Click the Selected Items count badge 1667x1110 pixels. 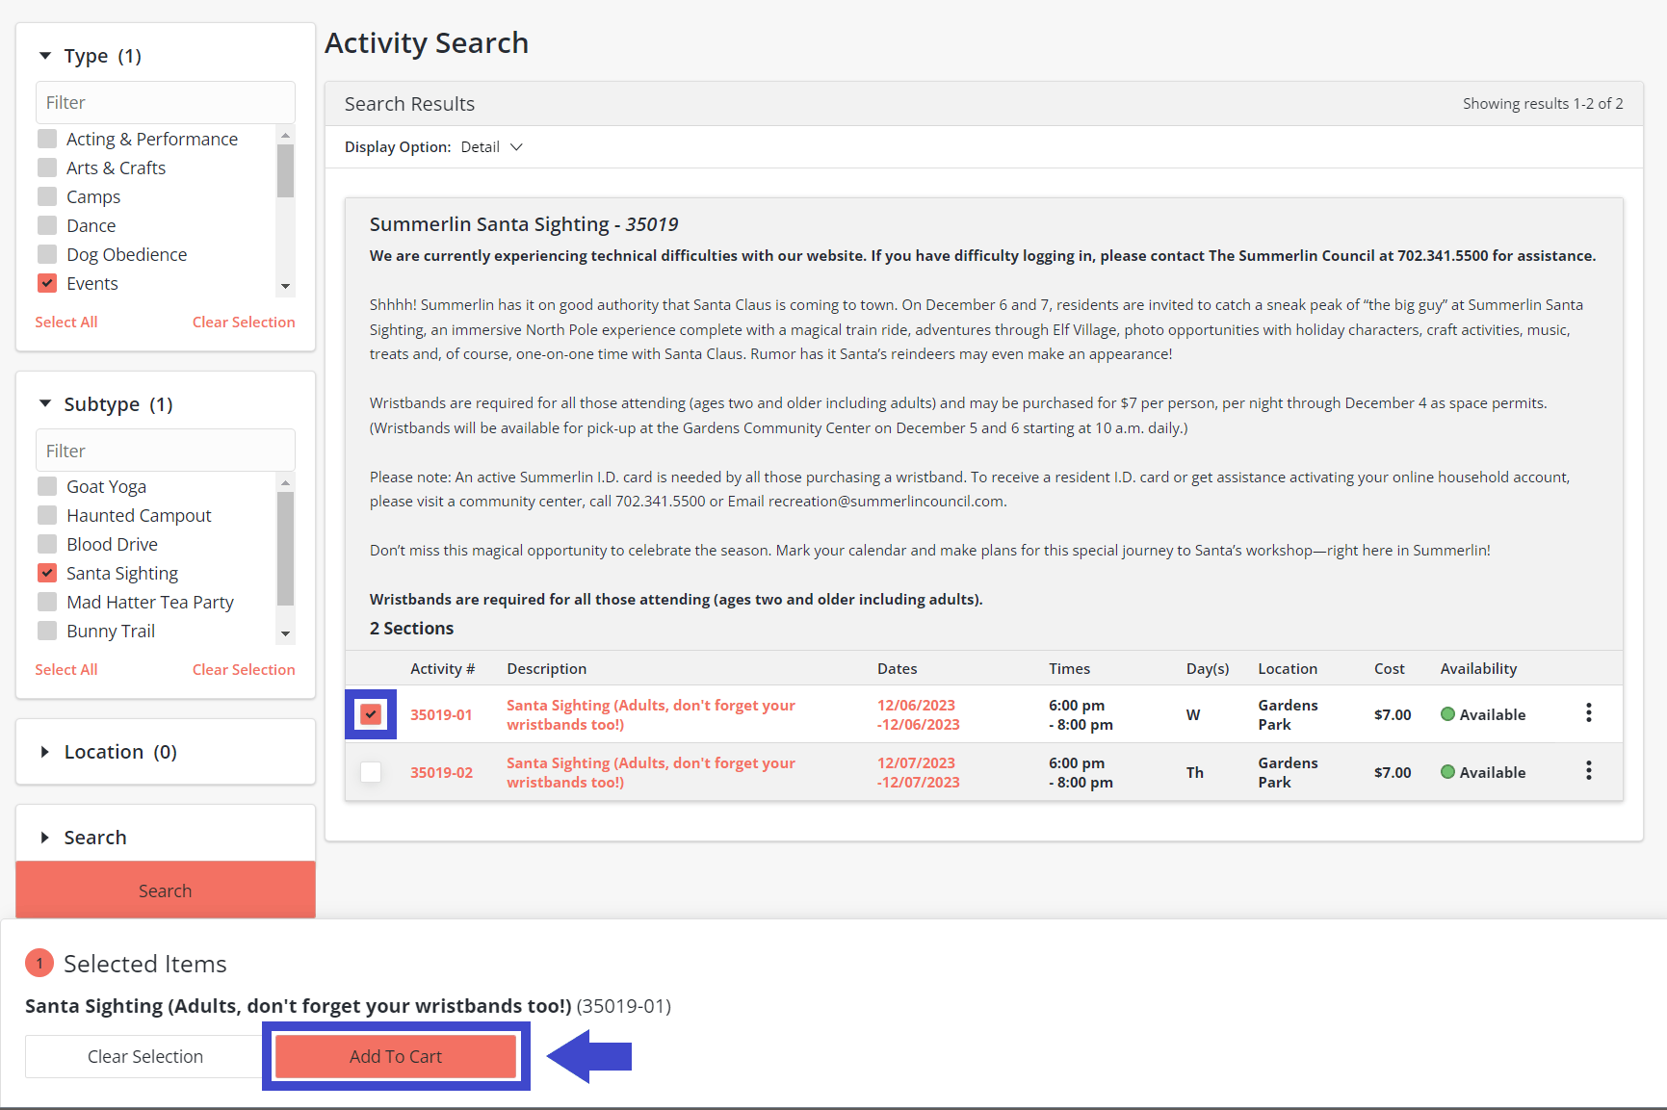point(39,964)
